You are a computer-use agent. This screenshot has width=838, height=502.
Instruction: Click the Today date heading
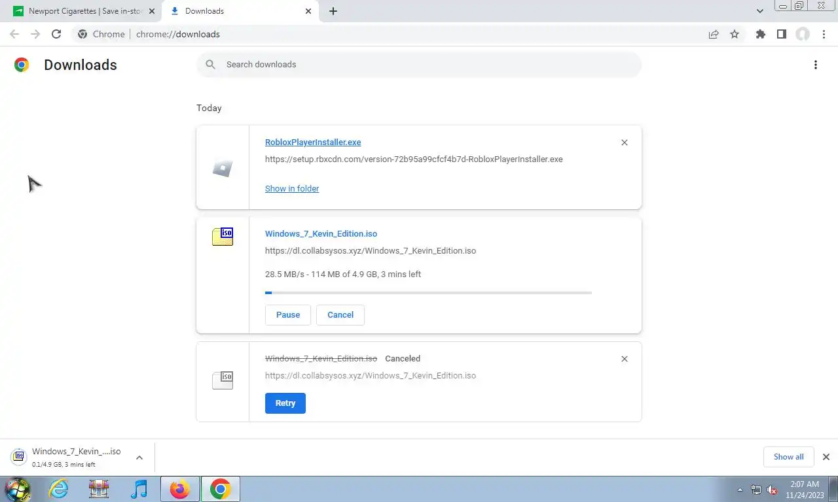click(x=209, y=109)
